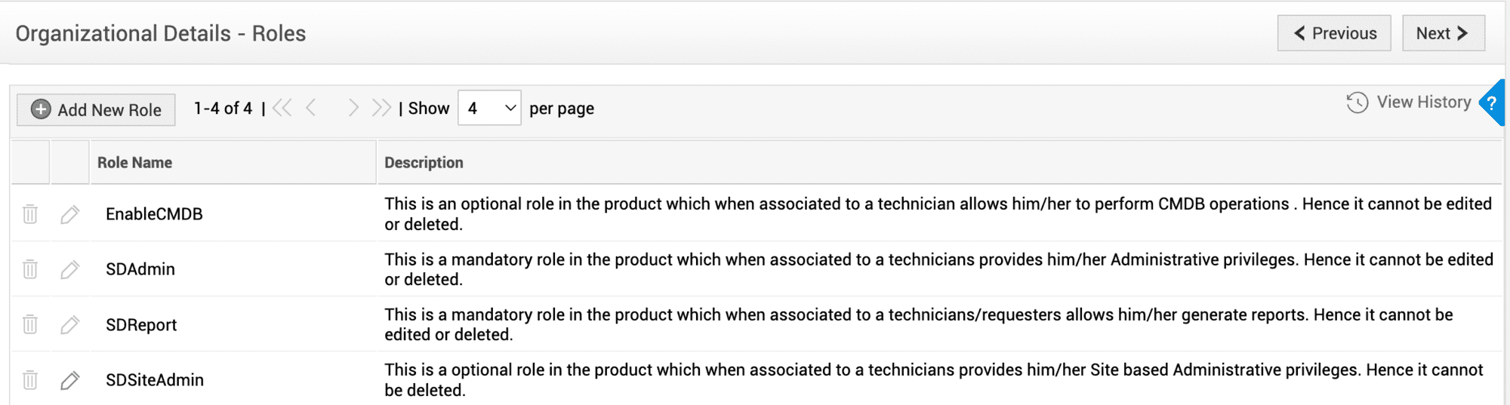Go to next page with single right arrow

[x=353, y=109]
